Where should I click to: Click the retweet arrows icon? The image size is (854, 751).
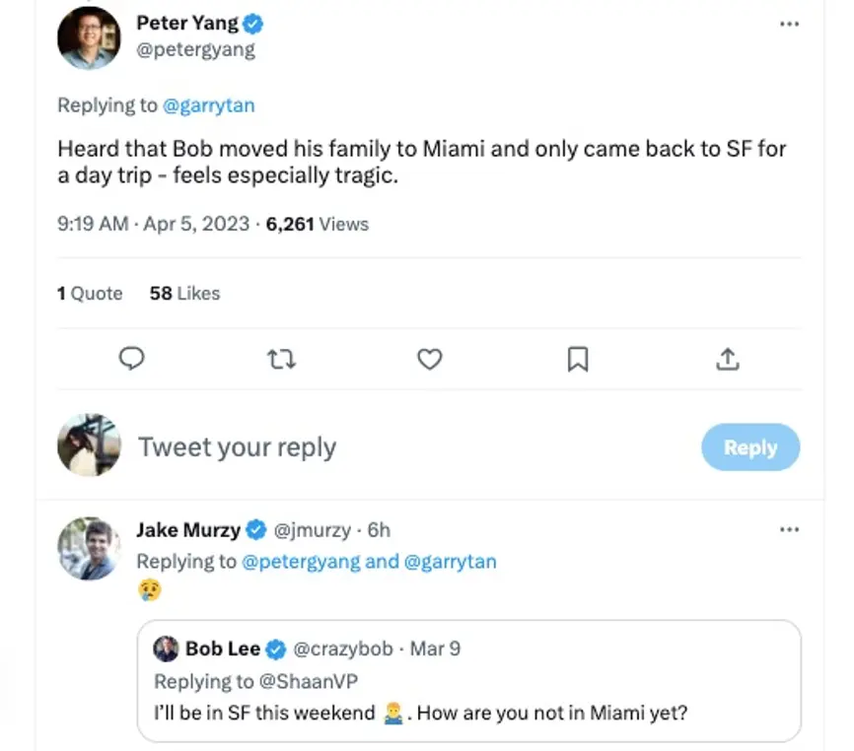(x=281, y=359)
